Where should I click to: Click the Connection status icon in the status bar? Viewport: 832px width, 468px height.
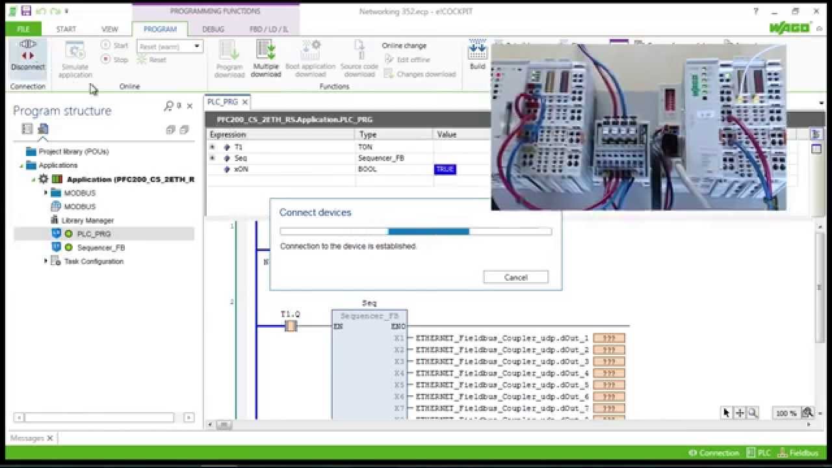click(693, 453)
